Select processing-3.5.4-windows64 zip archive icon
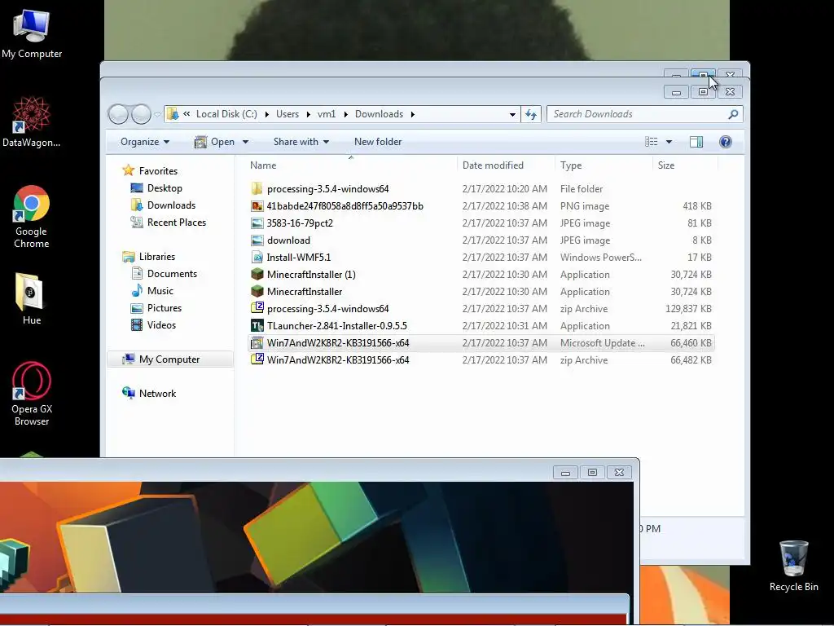This screenshot has height=626, width=834. point(257,308)
